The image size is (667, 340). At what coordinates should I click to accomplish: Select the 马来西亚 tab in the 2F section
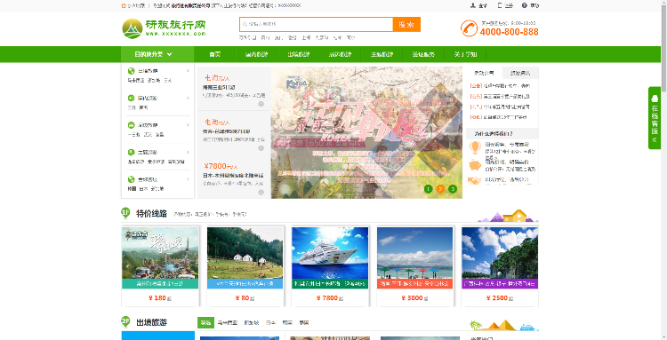(228, 322)
